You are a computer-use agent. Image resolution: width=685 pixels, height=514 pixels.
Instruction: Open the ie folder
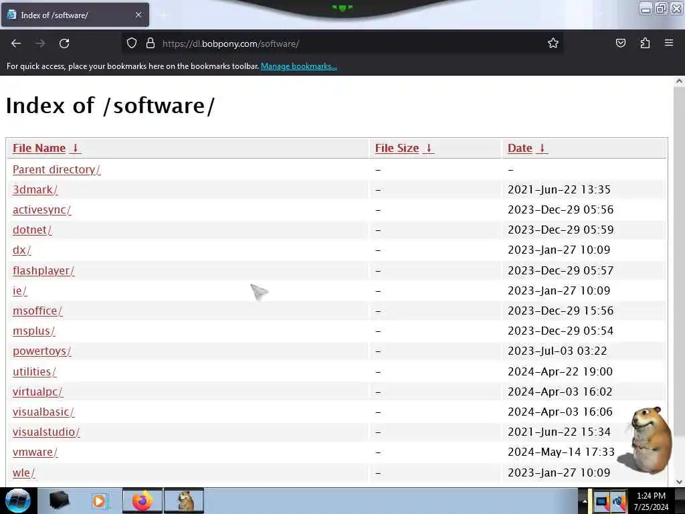coord(19,290)
